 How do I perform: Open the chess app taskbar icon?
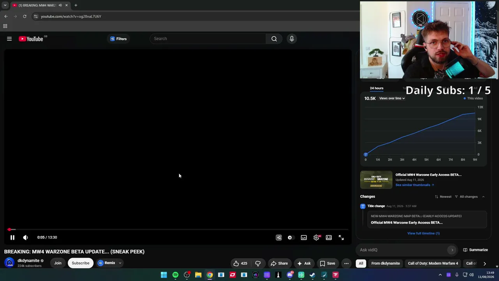tap(278, 275)
